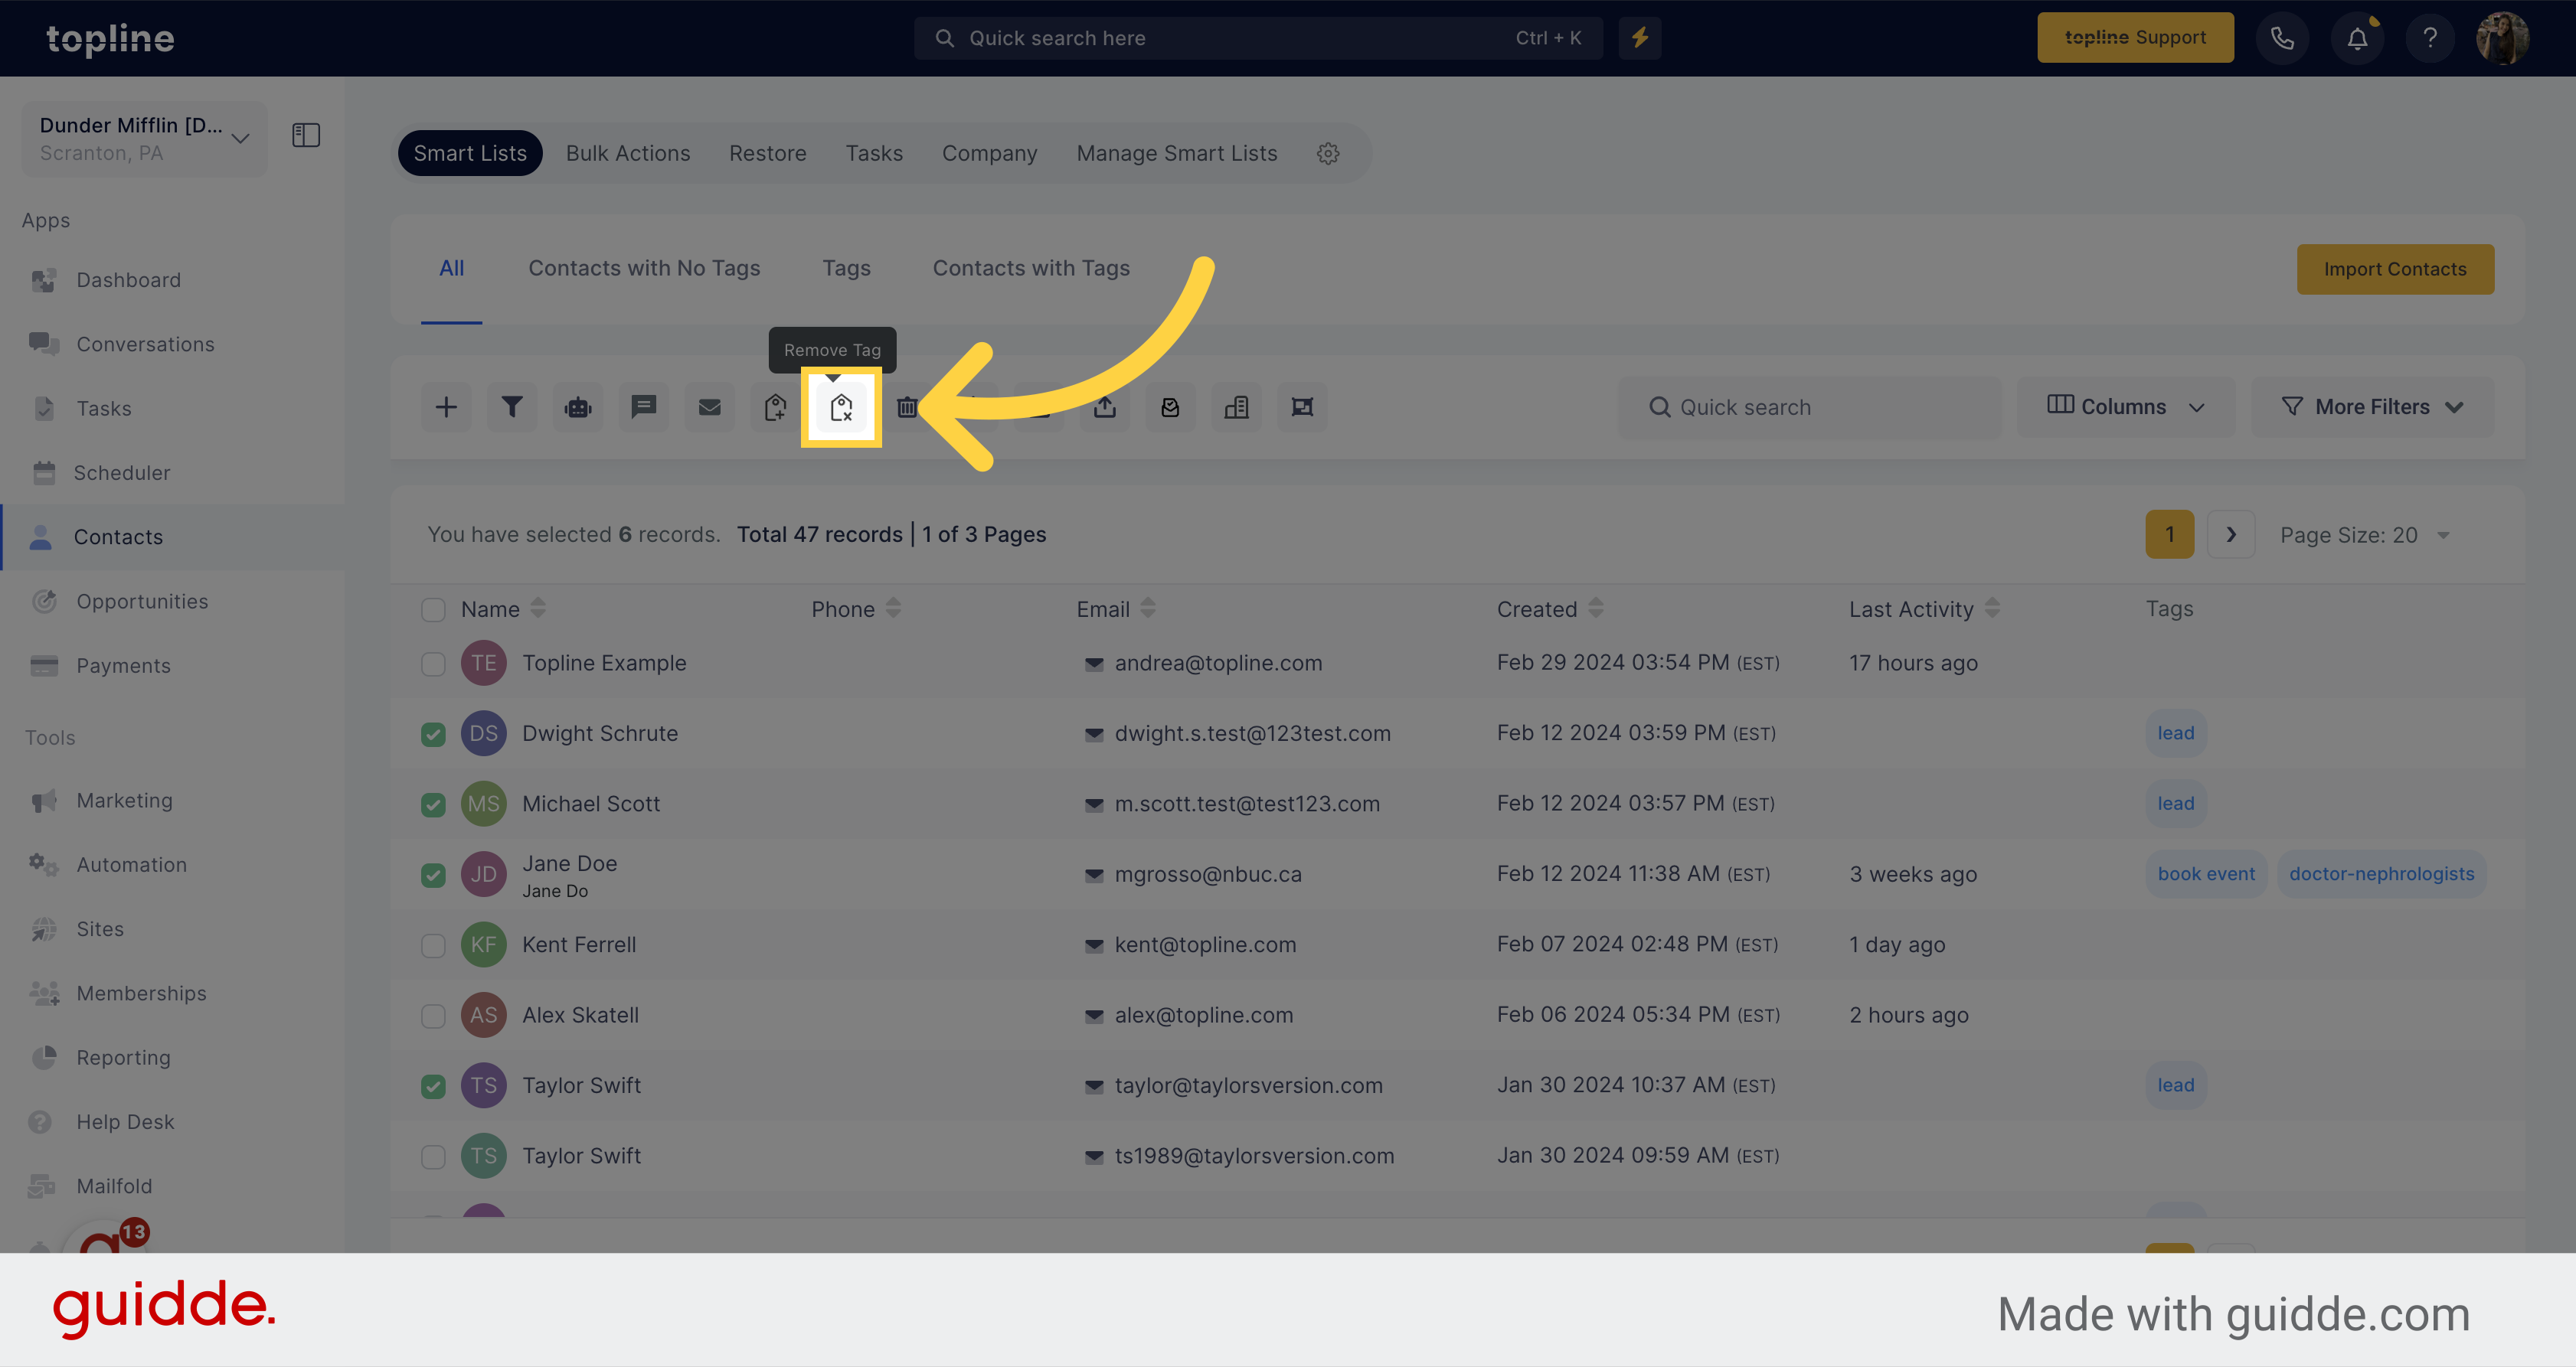Uncheck the Michael Scott row checkbox
Image resolution: width=2576 pixels, height=1367 pixels.
tap(433, 805)
